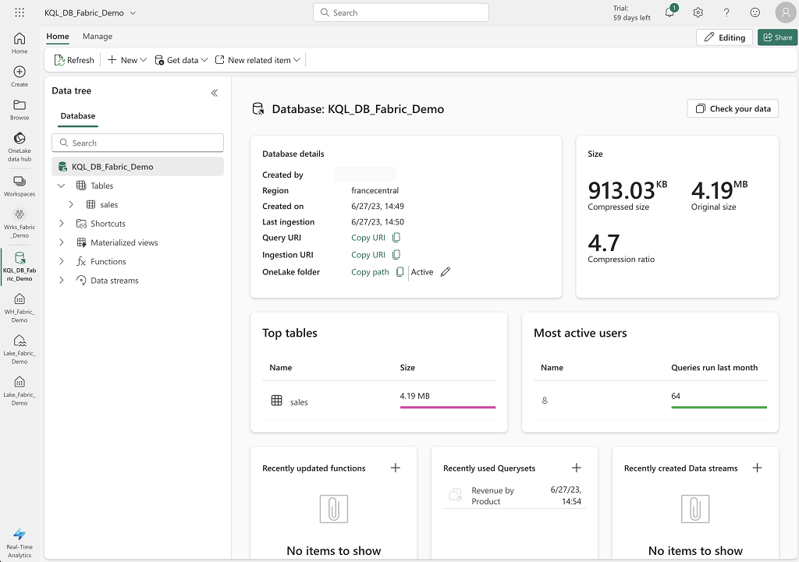Screen dimensions: 799x562
Task: Open the New related item dropdown
Action: click(x=257, y=60)
